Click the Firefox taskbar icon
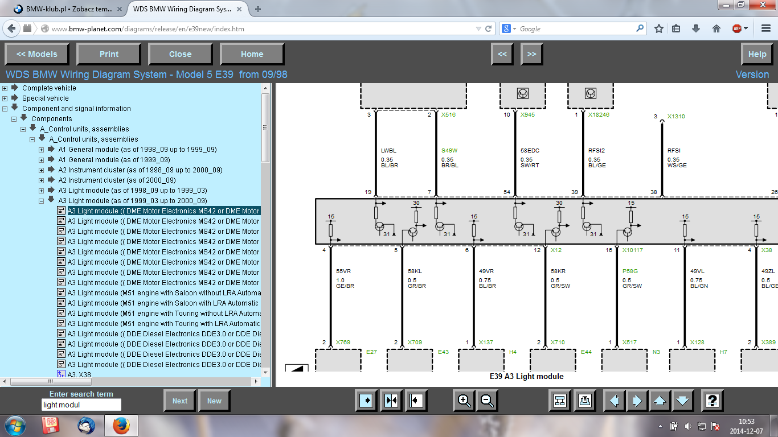Screen dimensions: 778x437 [121, 426]
